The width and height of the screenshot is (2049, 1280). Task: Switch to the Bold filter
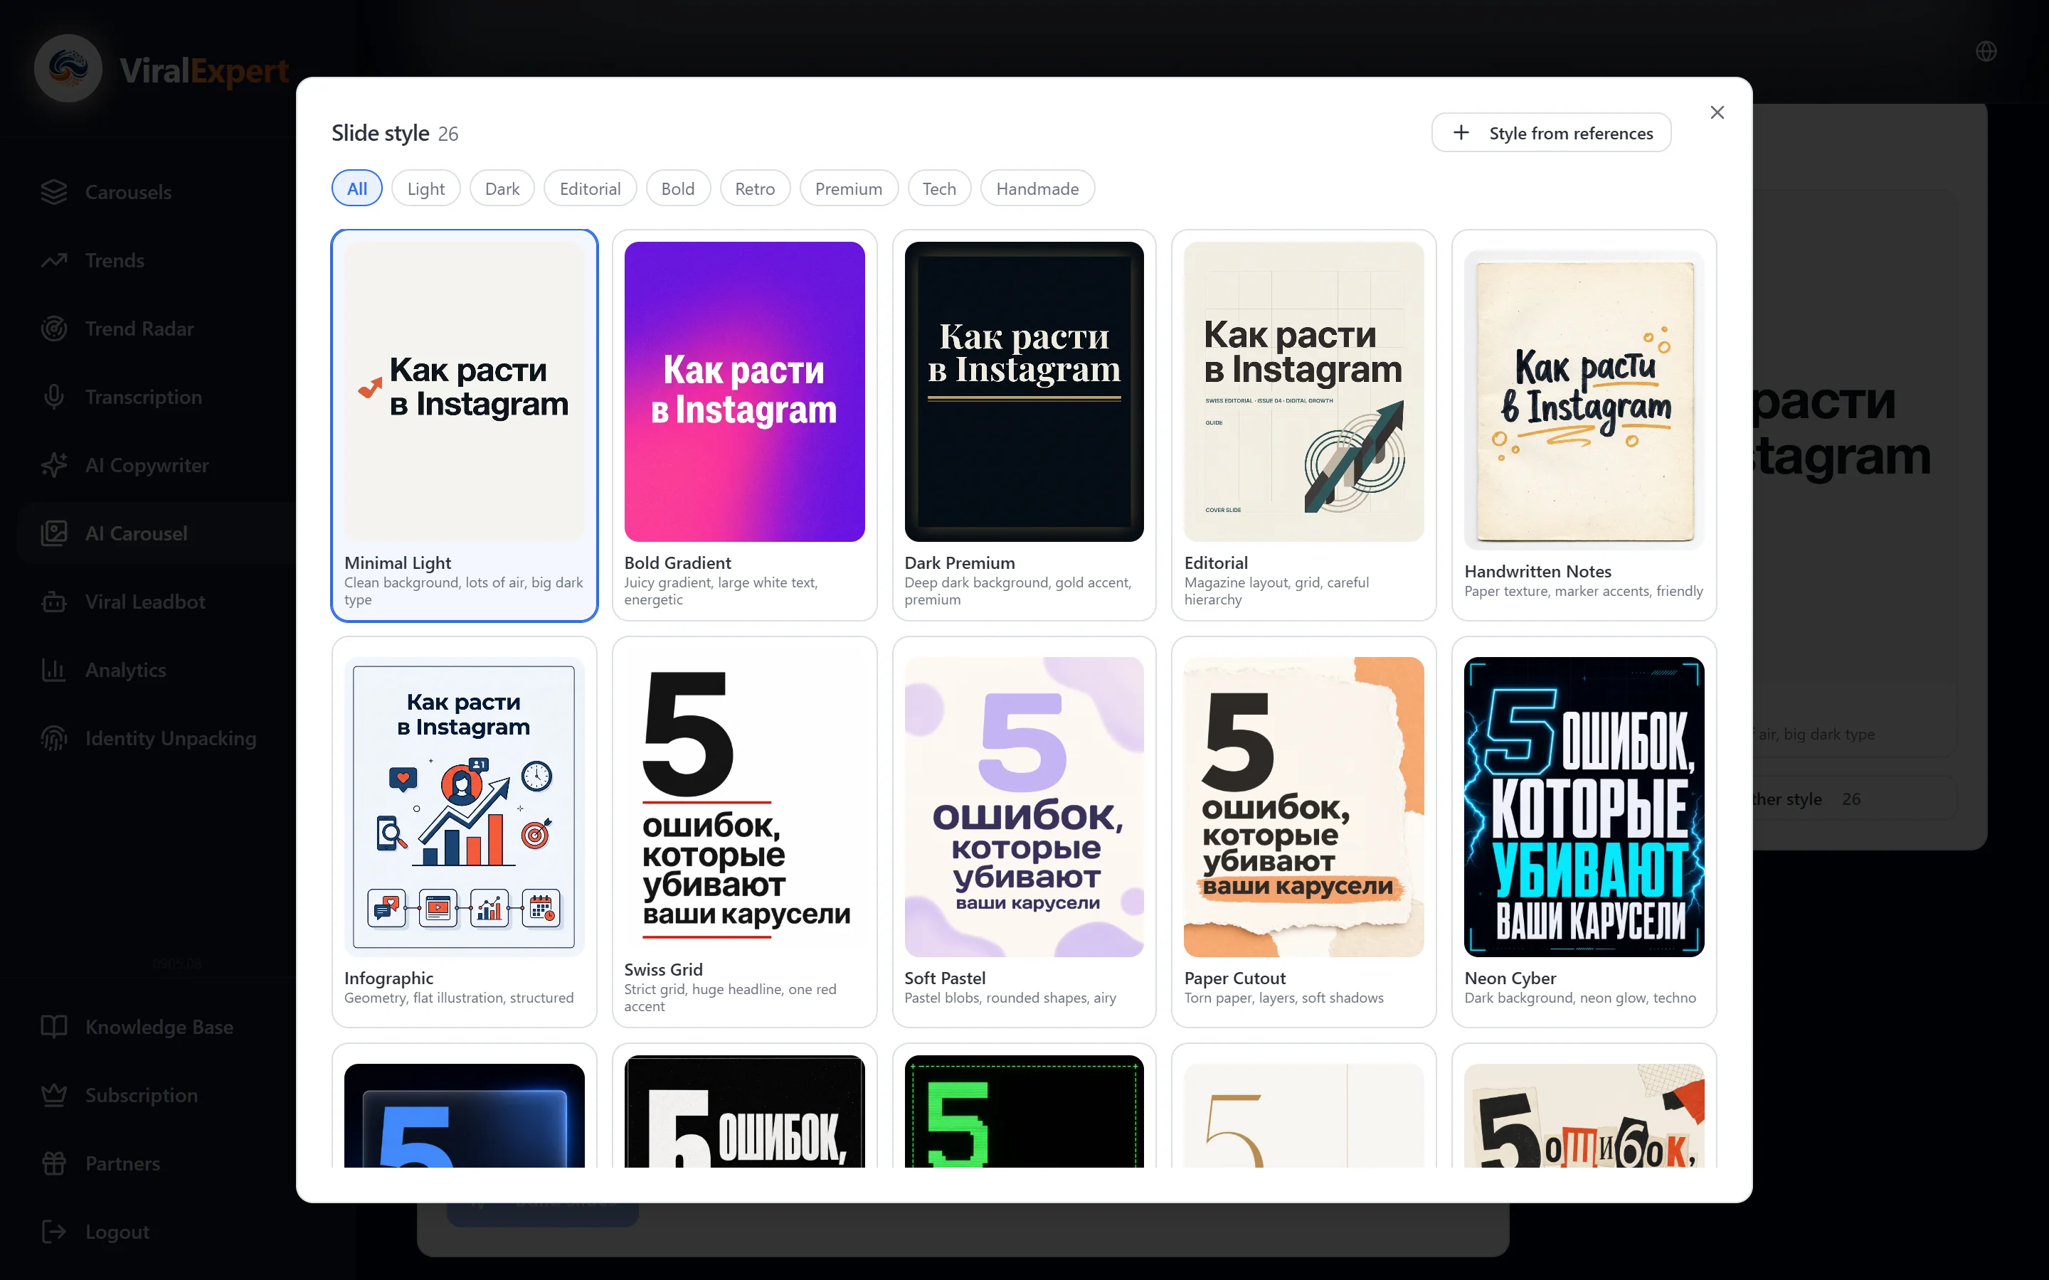(x=678, y=188)
